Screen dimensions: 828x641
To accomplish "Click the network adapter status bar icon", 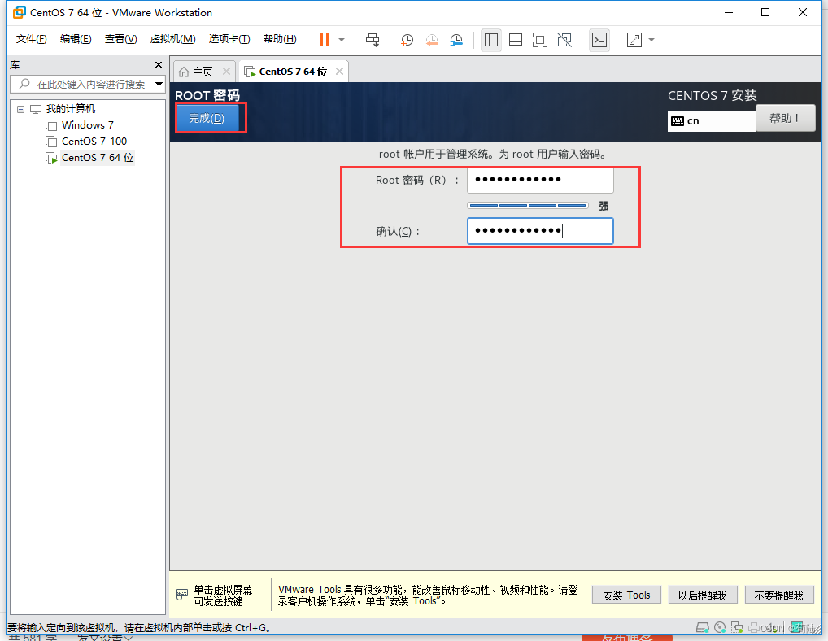I will (x=737, y=627).
